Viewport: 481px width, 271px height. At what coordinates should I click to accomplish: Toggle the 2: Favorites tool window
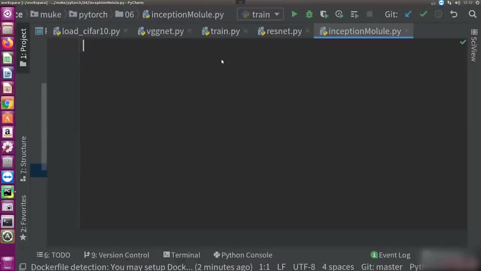[23, 218]
